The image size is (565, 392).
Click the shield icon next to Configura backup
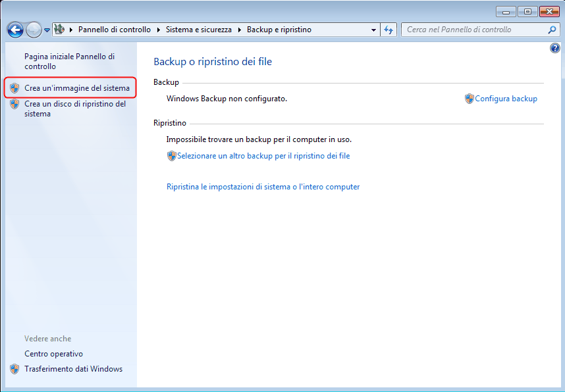[x=469, y=99]
